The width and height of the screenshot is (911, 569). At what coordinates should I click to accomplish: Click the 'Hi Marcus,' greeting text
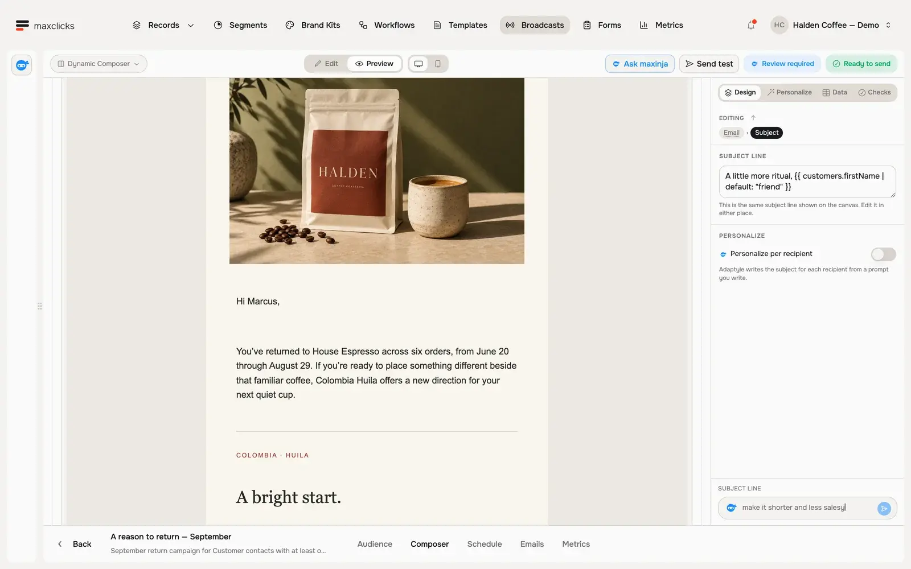pyautogui.click(x=258, y=302)
